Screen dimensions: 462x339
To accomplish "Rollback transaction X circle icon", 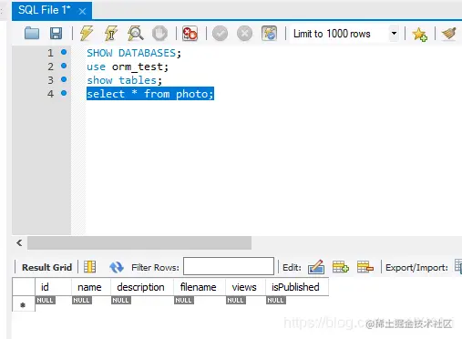I will click(244, 33).
